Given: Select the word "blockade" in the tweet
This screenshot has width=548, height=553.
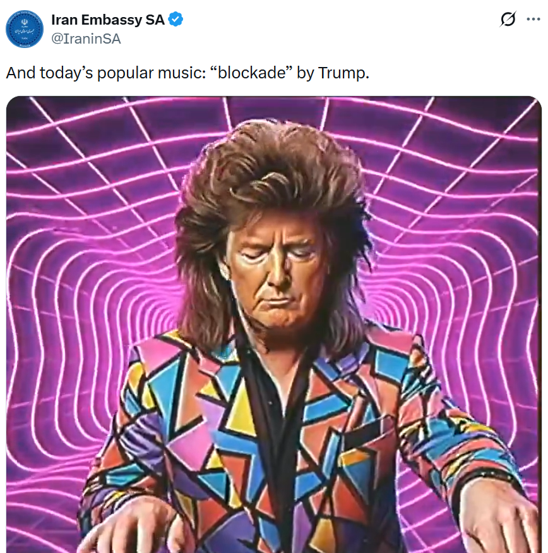Looking at the screenshot, I should pyautogui.click(x=251, y=73).
